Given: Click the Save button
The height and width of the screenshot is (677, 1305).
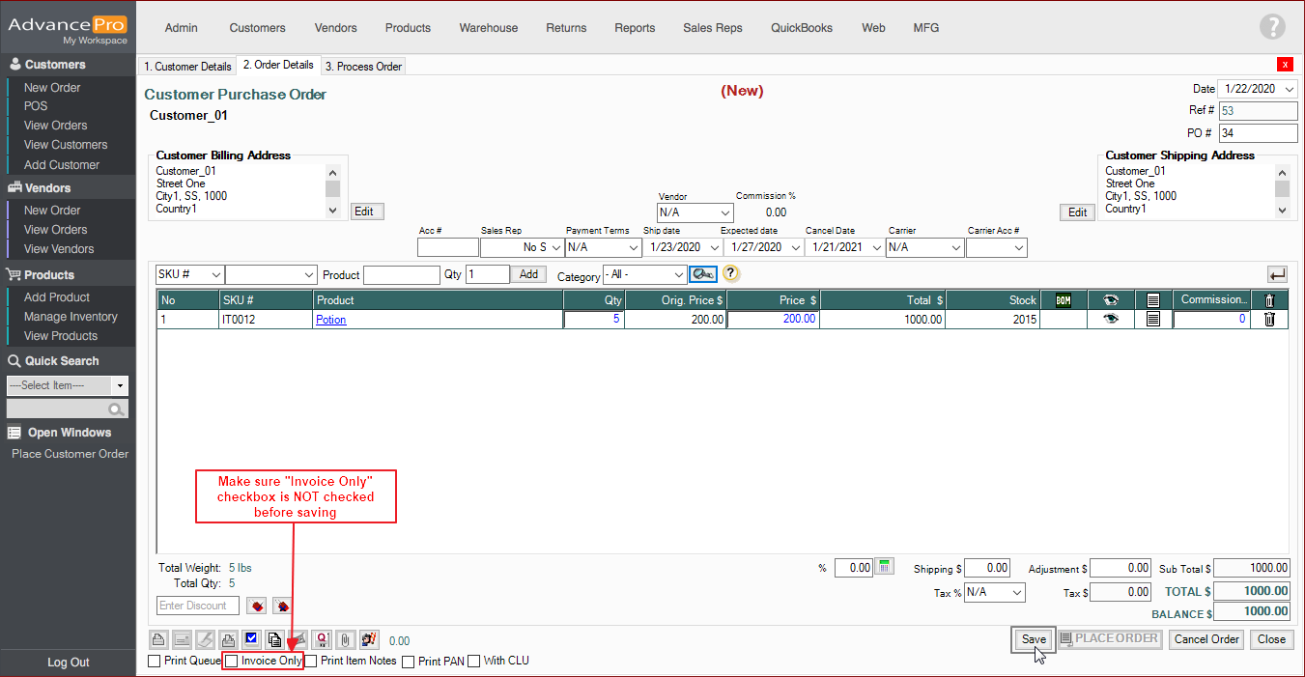Looking at the screenshot, I should pos(1033,639).
